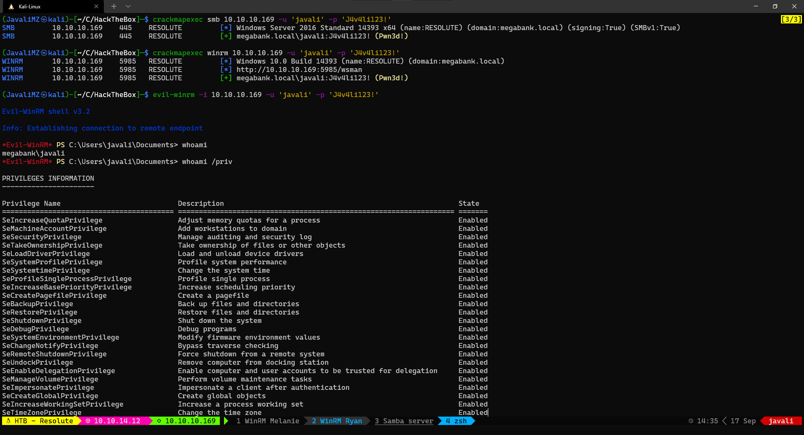Click the State column header
804x435 pixels.
pos(469,203)
